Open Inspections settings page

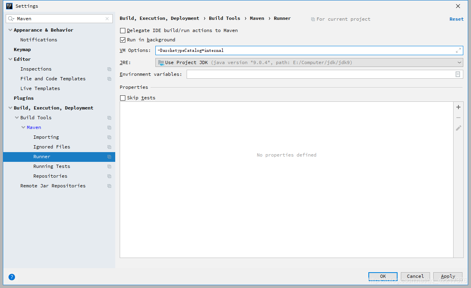pyautogui.click(x=36, y=69)
